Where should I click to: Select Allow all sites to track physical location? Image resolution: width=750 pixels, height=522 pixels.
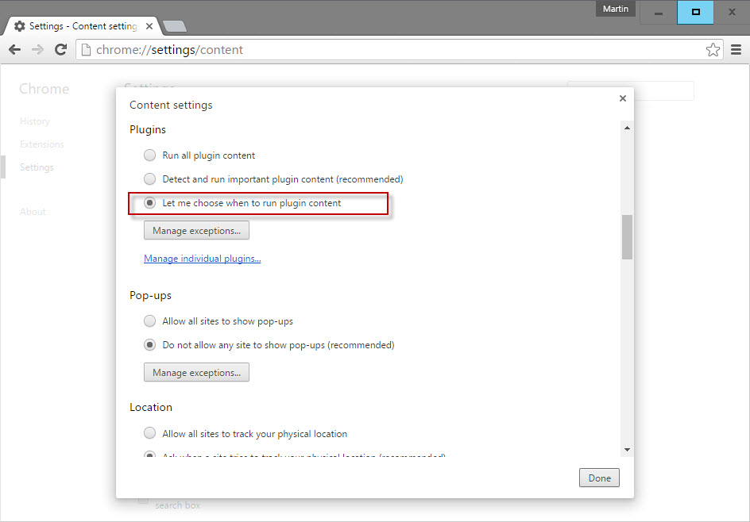[149, 433]
